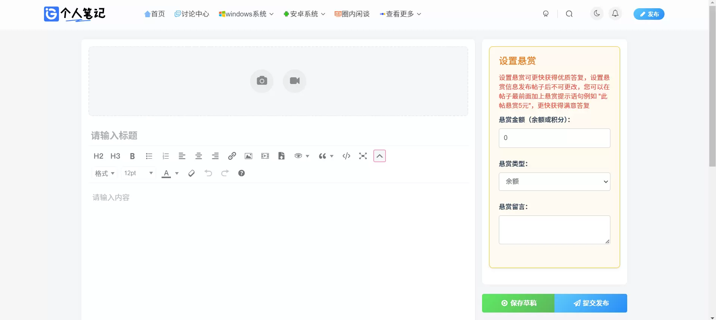Align text right
The height and width of the screenshot is (320, 716).
(215, 156)
